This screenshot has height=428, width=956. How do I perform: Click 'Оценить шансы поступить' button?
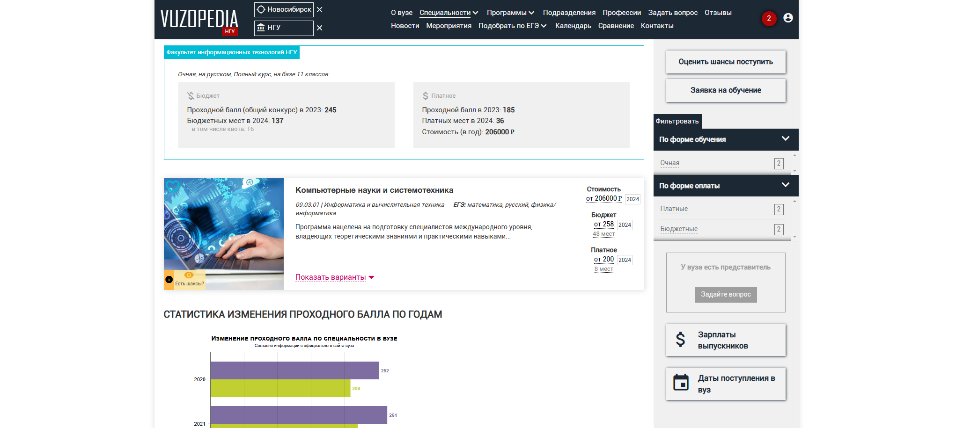point(726,62)
